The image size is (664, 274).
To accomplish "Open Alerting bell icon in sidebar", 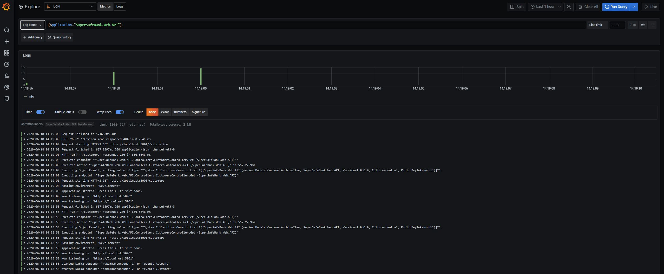I will (x=7, y=76).
